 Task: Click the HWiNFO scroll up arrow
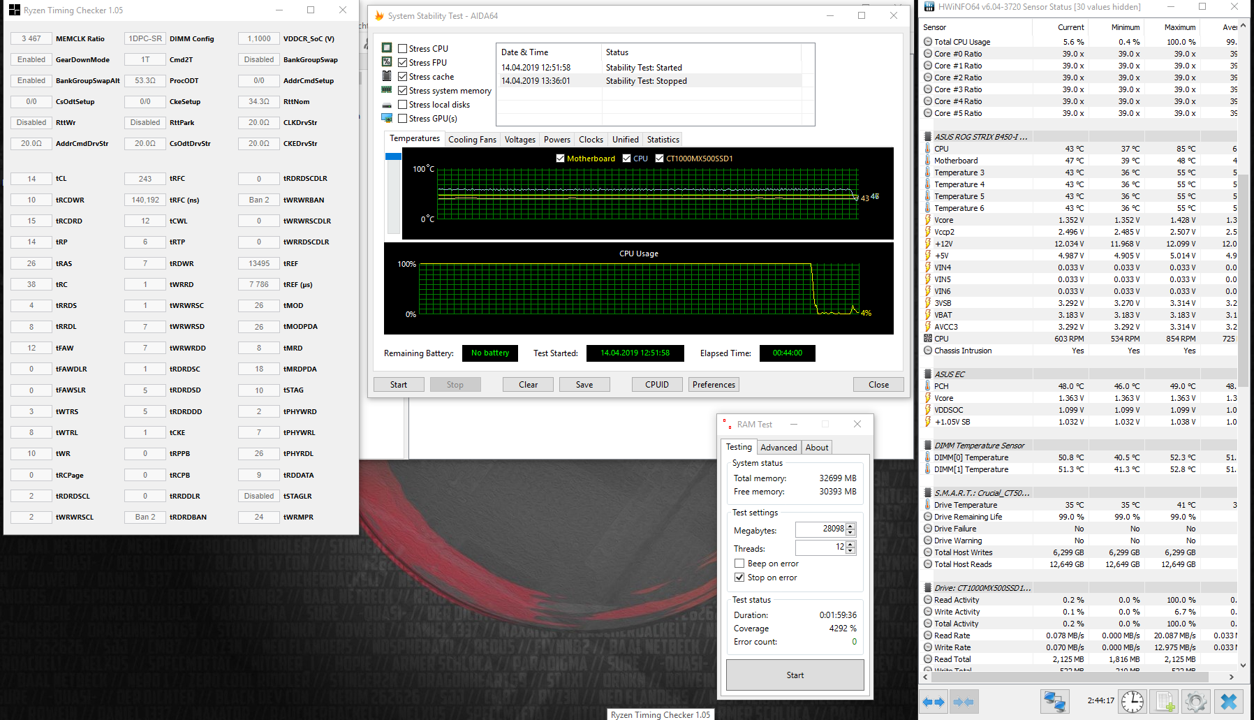pos(1244,24)
